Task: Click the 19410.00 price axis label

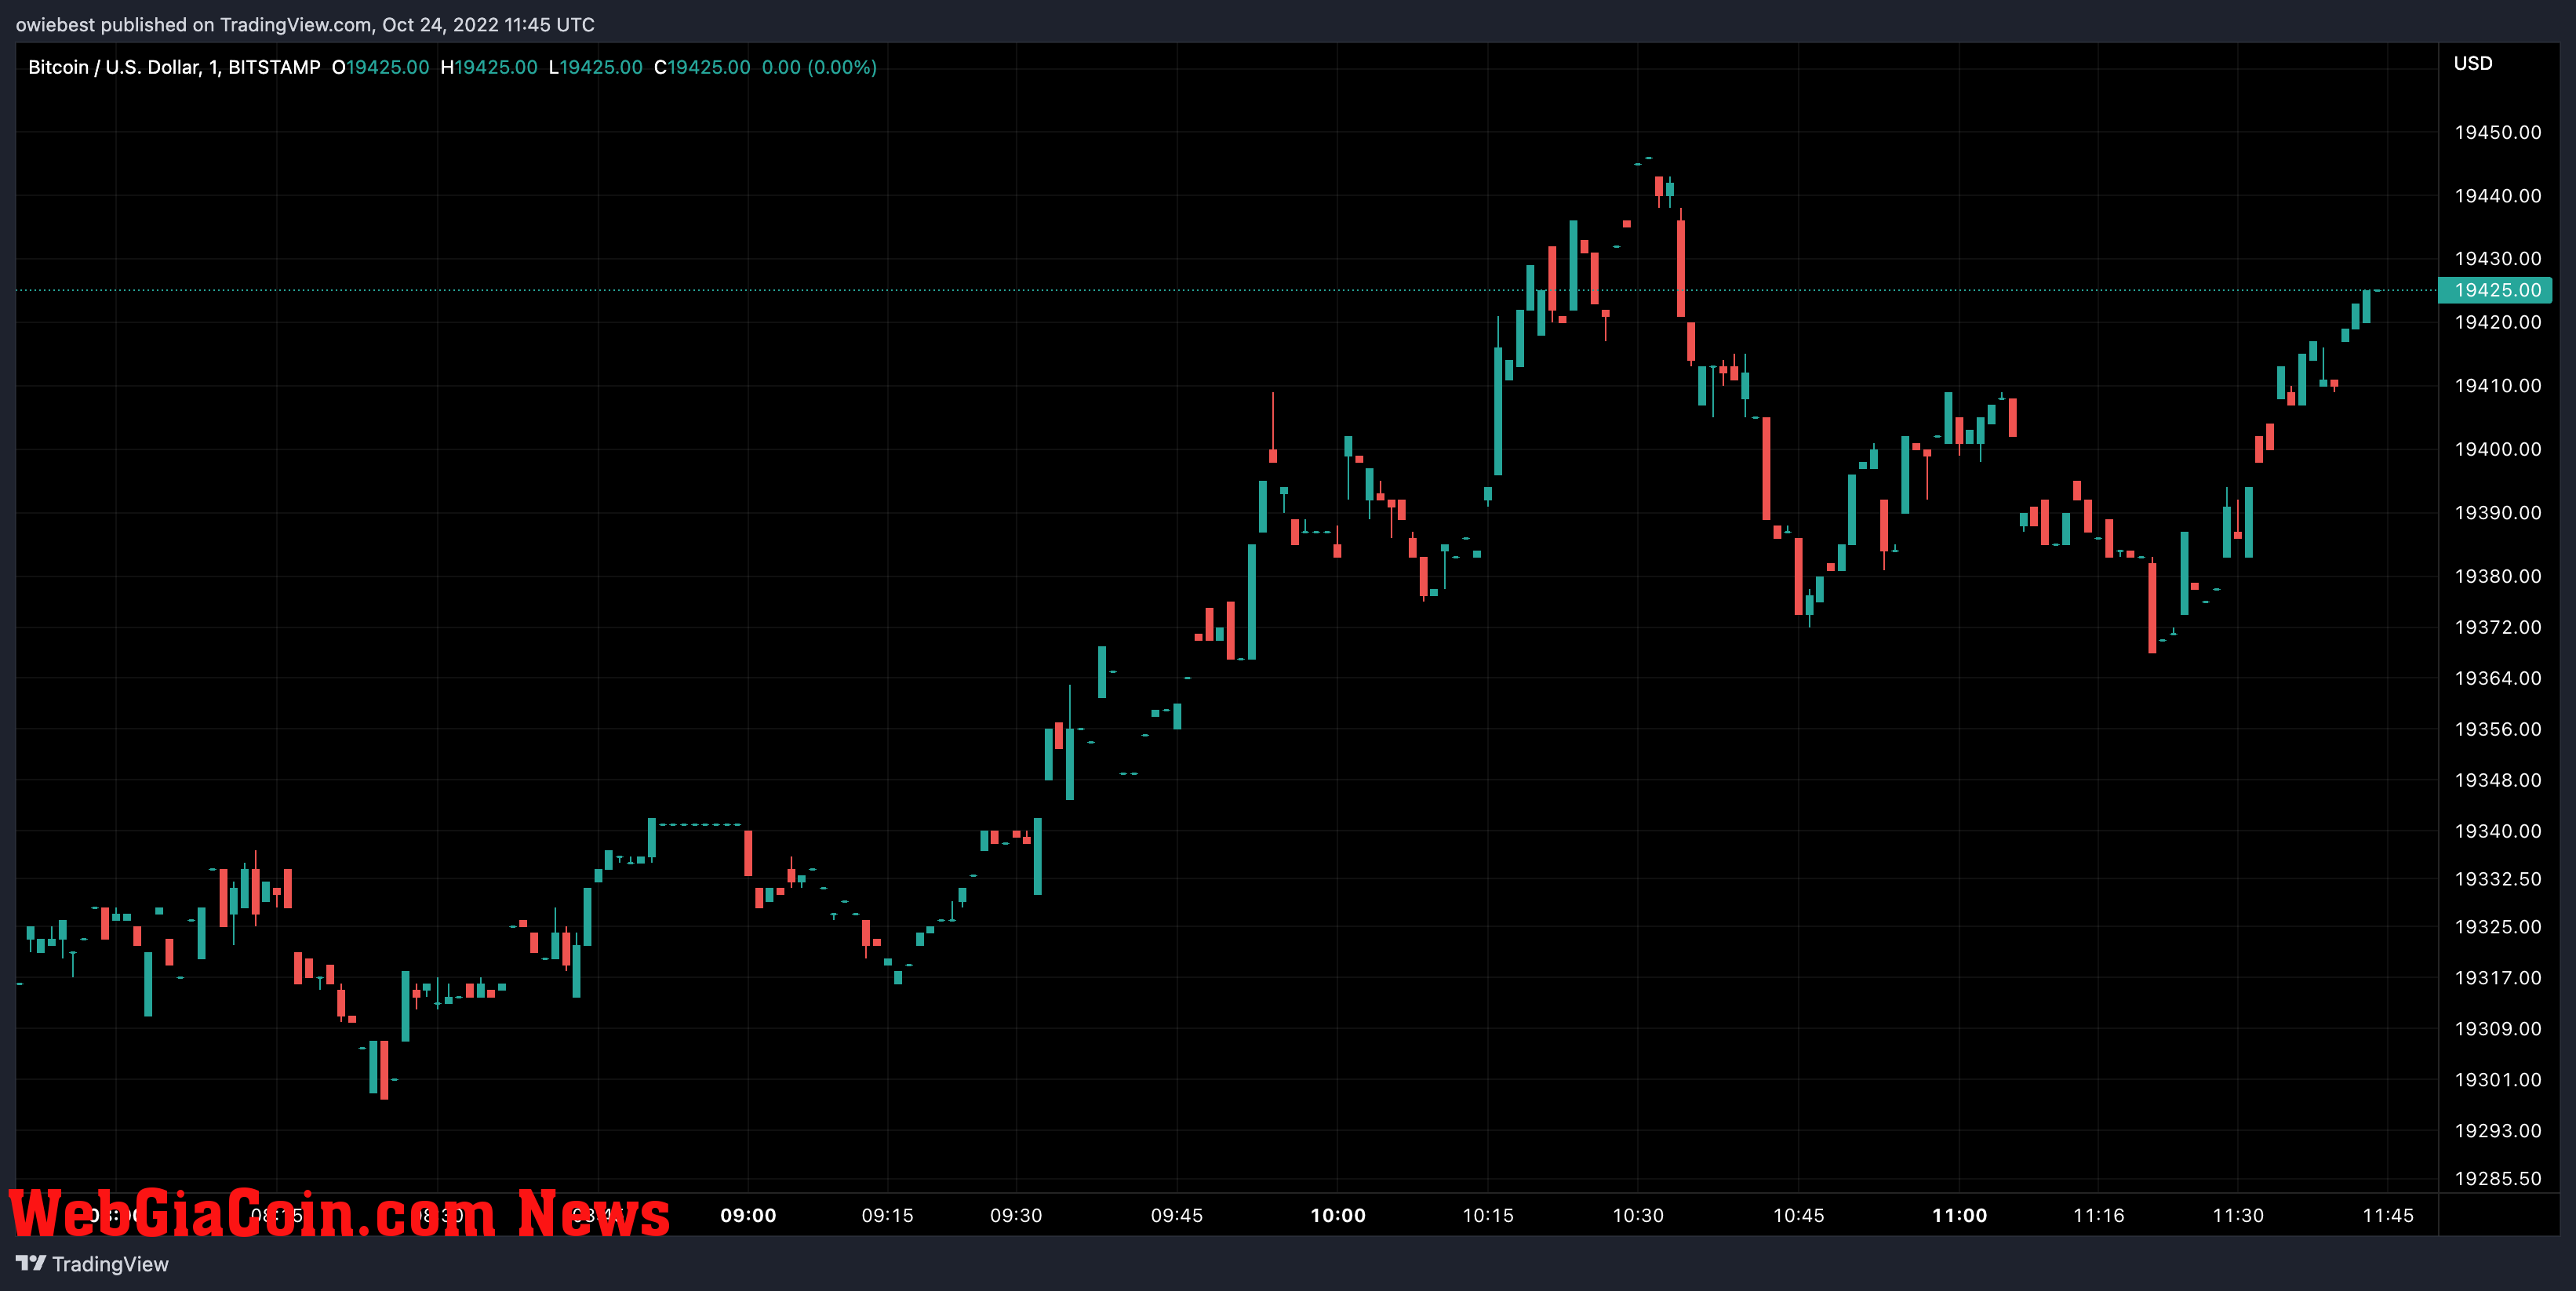Action: point(2497,385)
